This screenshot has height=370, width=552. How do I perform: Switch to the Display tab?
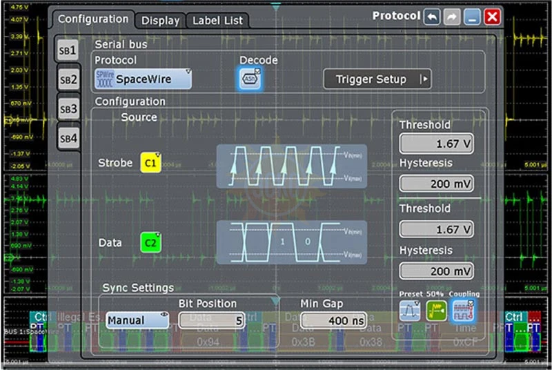tap(160, 21)
